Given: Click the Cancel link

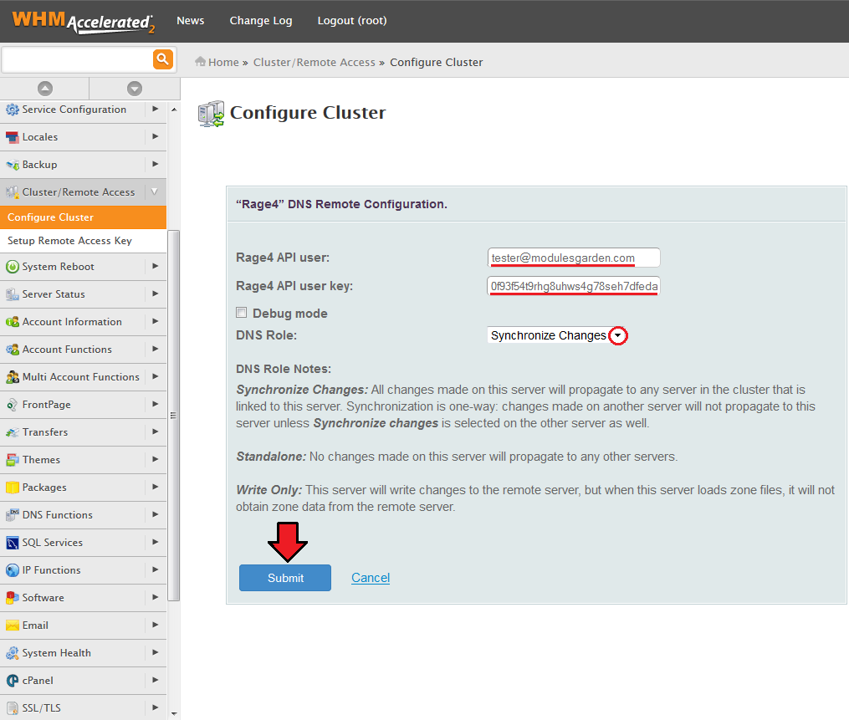Looking at the screenshot, I should tap(371, 578).
